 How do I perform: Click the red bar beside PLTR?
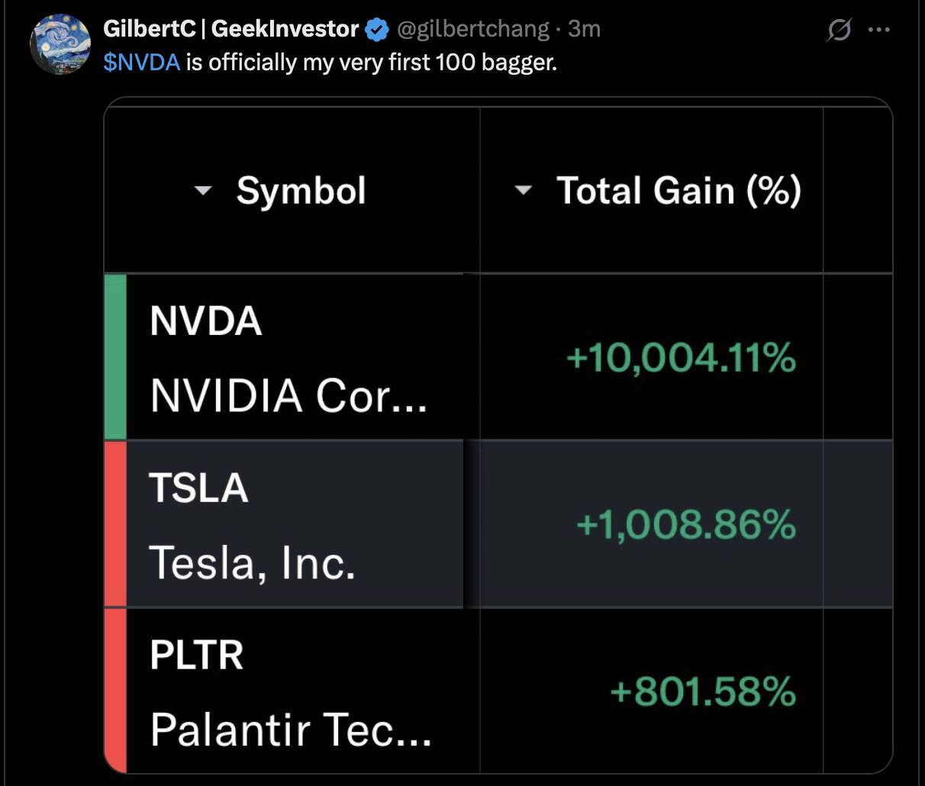(x=115, y=691)
